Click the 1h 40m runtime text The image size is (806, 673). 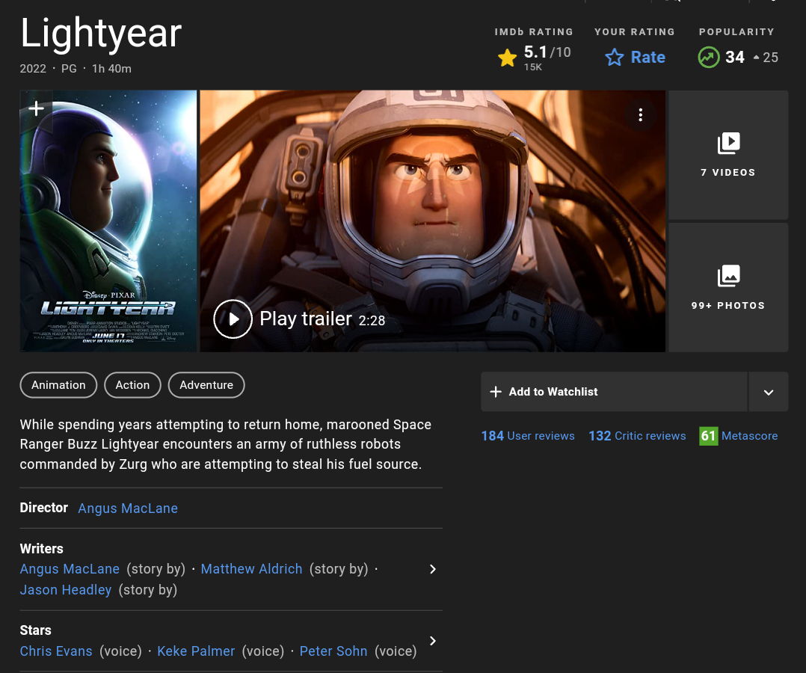(x=111, y=68)
